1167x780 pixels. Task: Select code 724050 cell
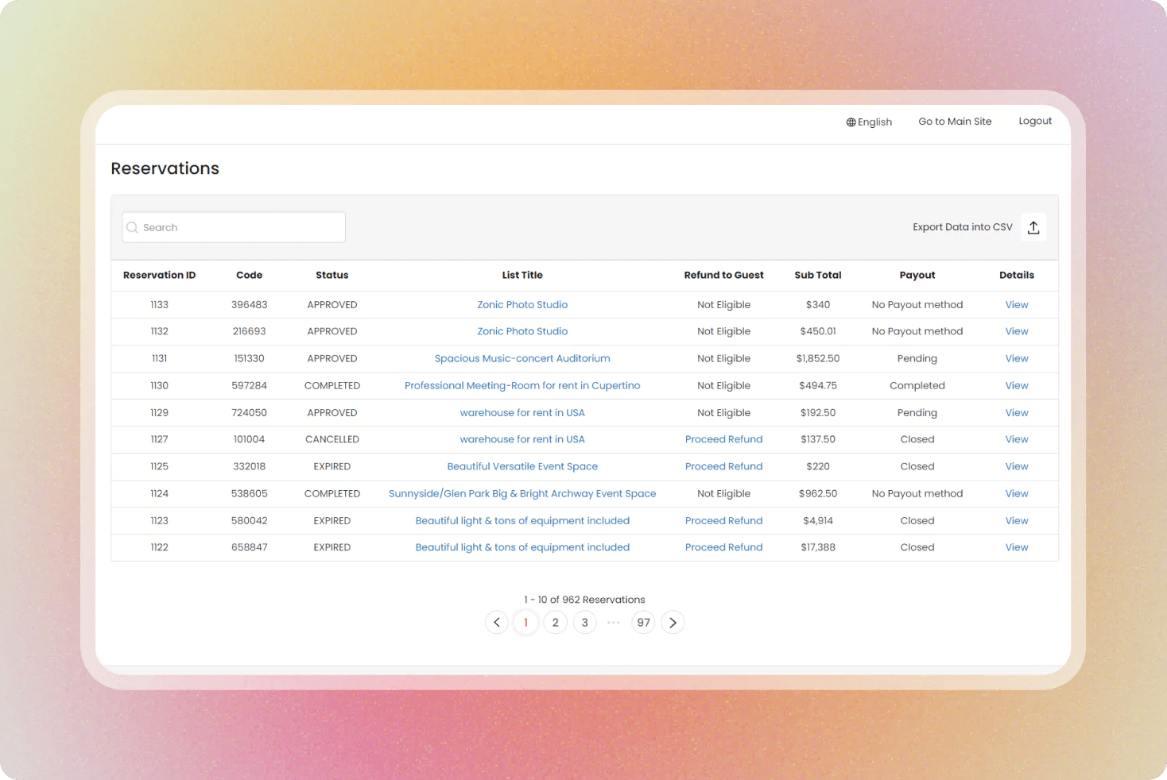click(x=249, y=413)
